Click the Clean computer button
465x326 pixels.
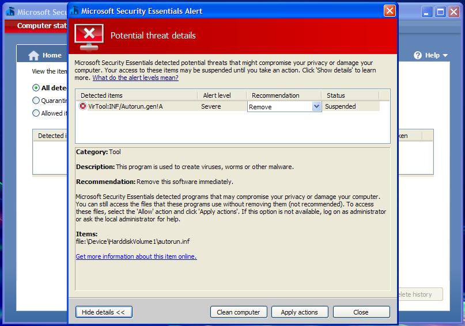(239, 312)
